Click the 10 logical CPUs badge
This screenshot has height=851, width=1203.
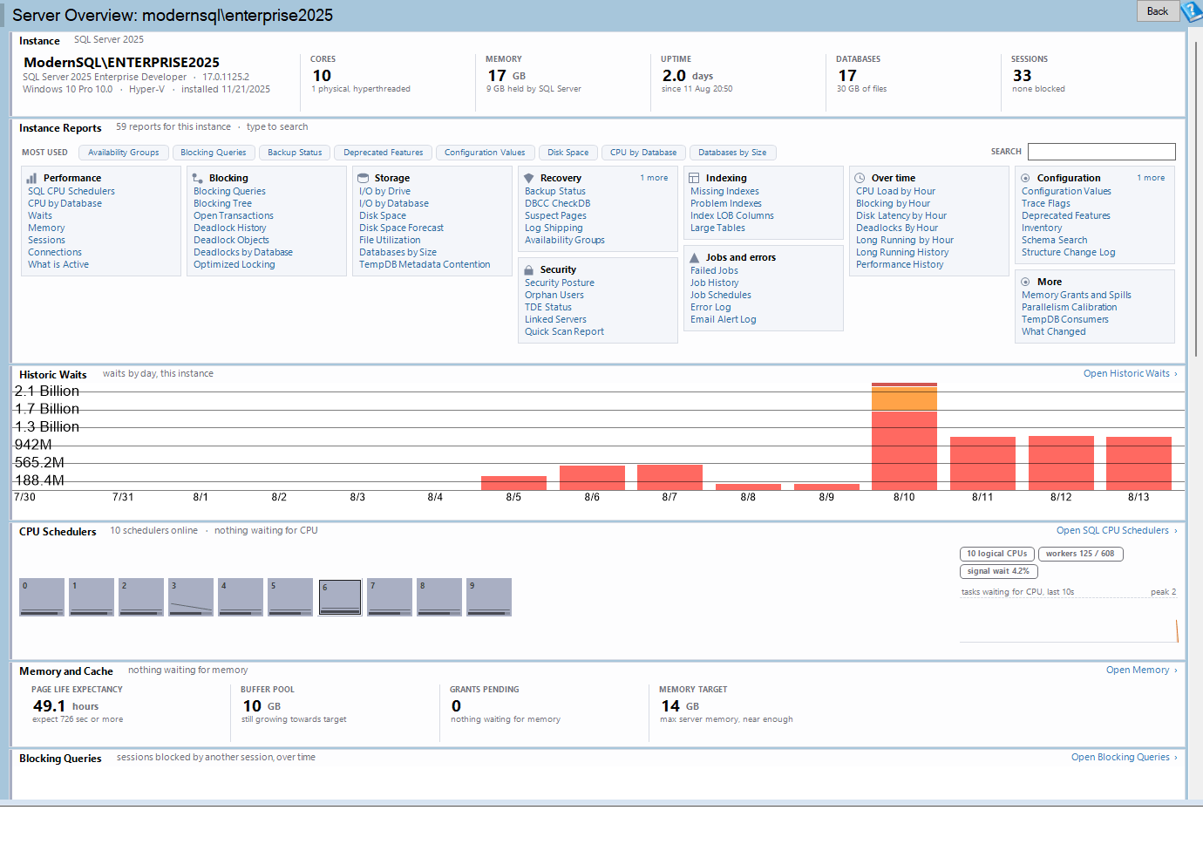tap(997, 554)
